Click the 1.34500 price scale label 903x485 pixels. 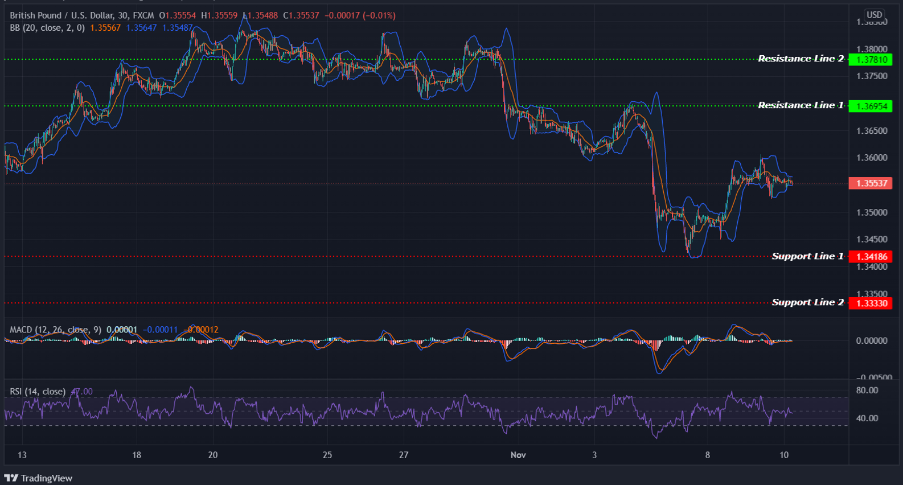pyautogui.click(x=872, y=240)
